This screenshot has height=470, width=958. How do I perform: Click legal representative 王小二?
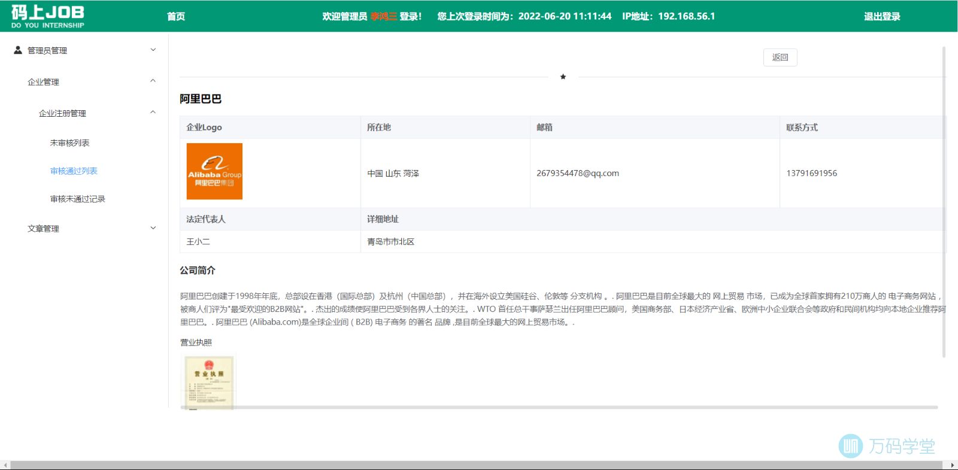coord(198,242)
